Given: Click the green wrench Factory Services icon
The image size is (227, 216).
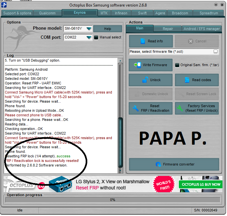Looking at the screenshot, I should coord(180,108).
